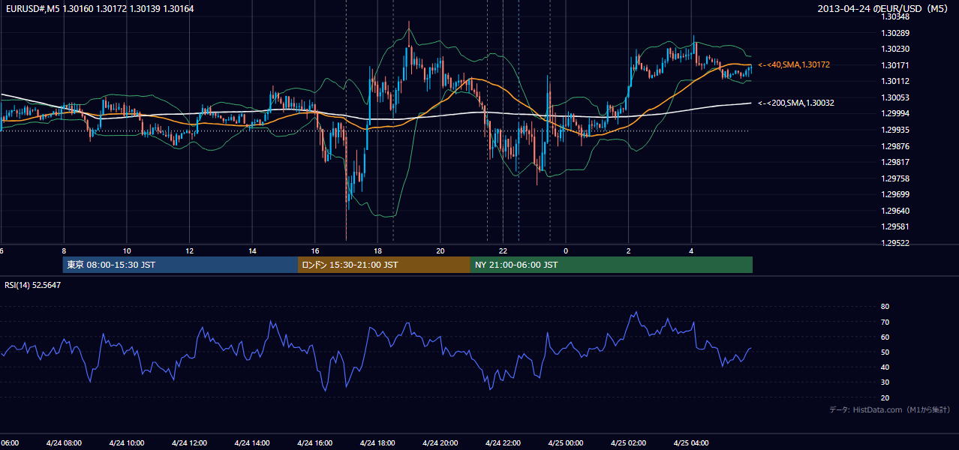Click RSI scale value 80
959x450 pixels.
point(885,307)
